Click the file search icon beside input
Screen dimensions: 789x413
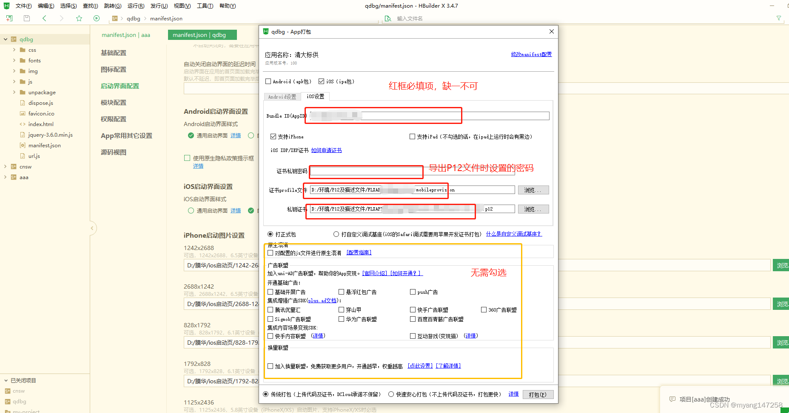point(388,19)
